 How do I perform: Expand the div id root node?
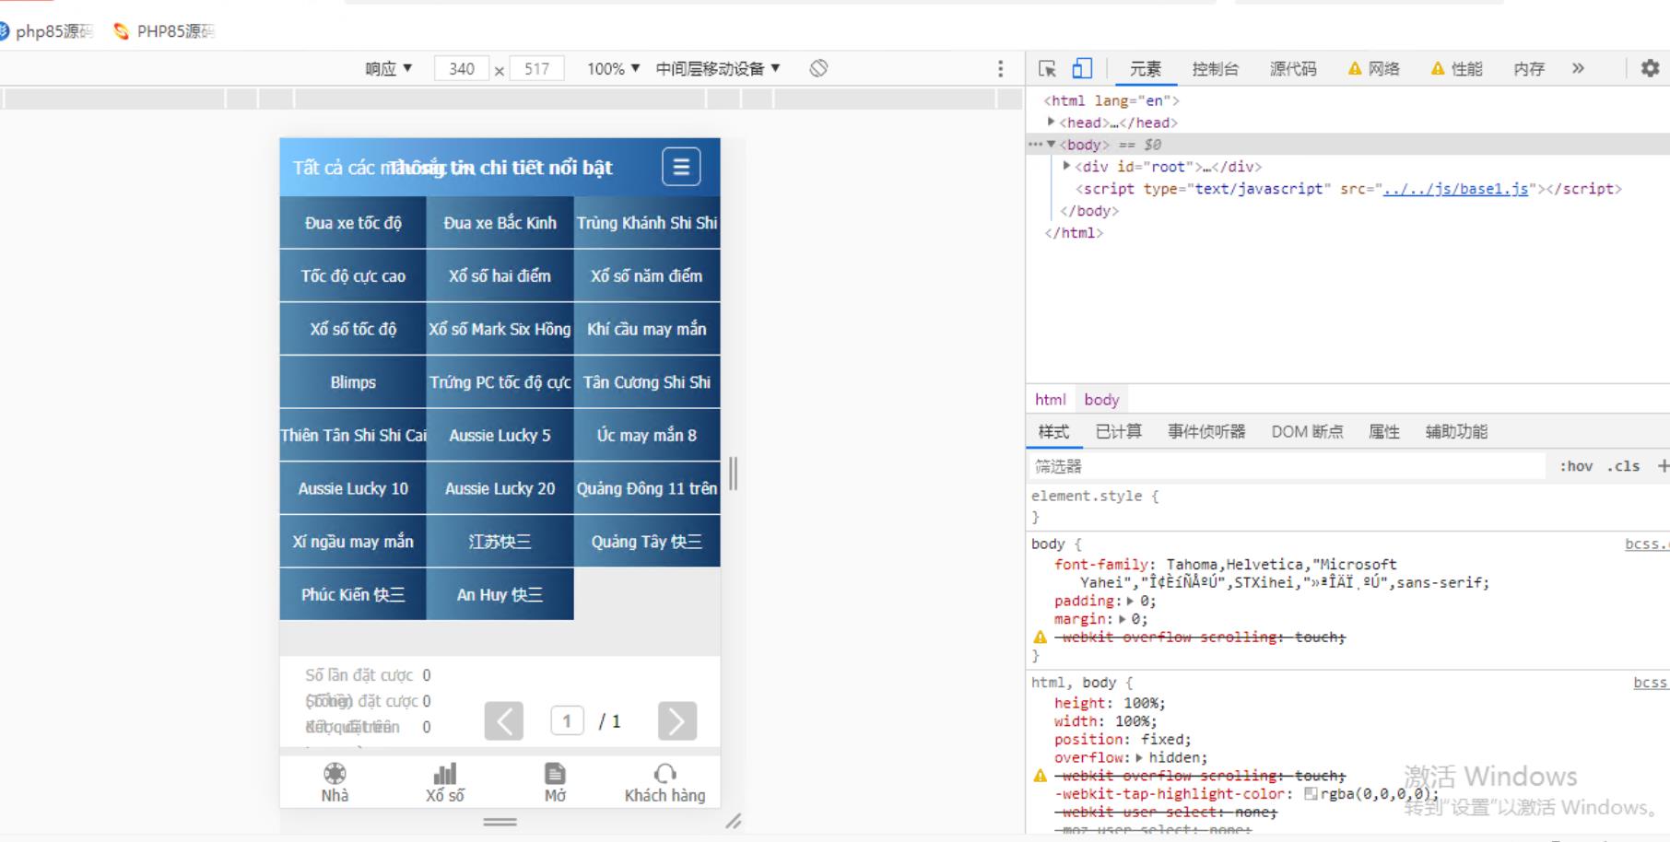[1067, 167]
